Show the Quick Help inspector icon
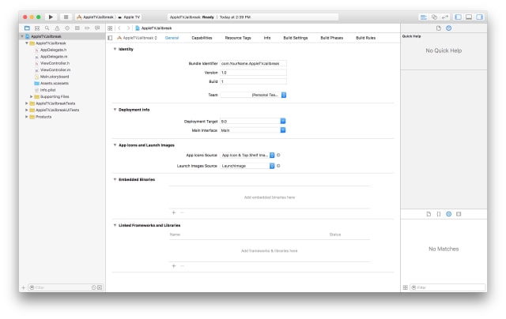The width and height of the screenshot is (506, 319). pos(449,28)
